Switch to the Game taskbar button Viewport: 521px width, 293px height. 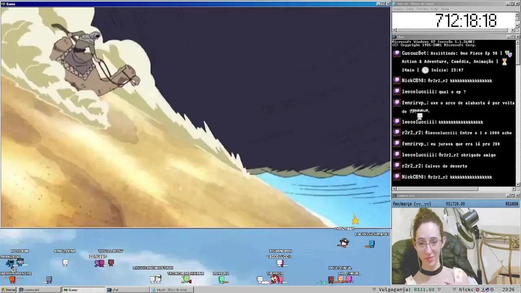click(x=83, y=290)
